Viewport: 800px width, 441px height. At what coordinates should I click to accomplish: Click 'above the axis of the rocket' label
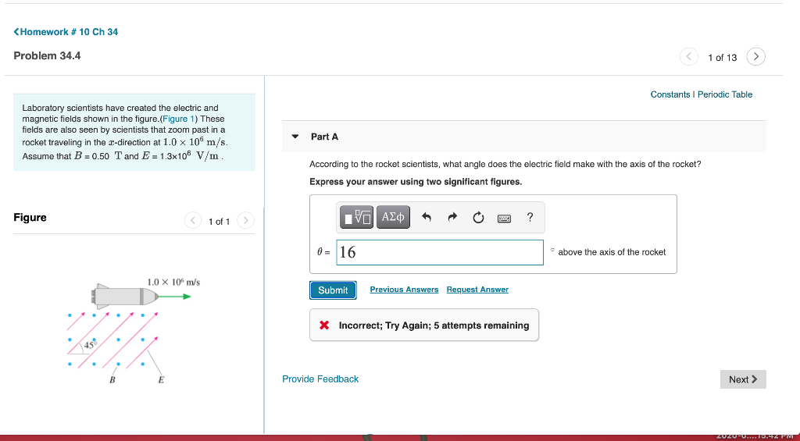(x=612, y=252)
